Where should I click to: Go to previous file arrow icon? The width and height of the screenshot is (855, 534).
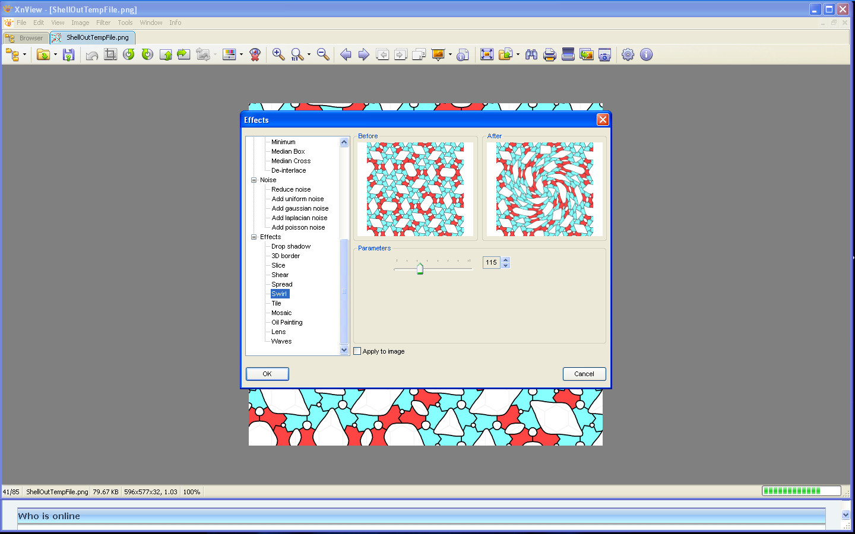click(346, 55)
